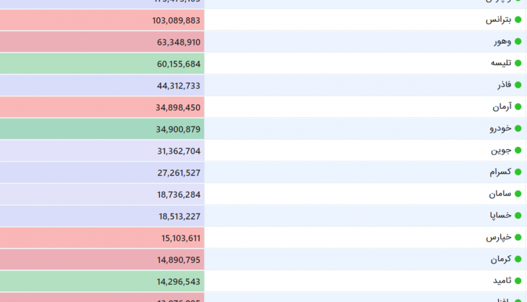Click the green status dot beside کسرام

(x=518, y=172)
